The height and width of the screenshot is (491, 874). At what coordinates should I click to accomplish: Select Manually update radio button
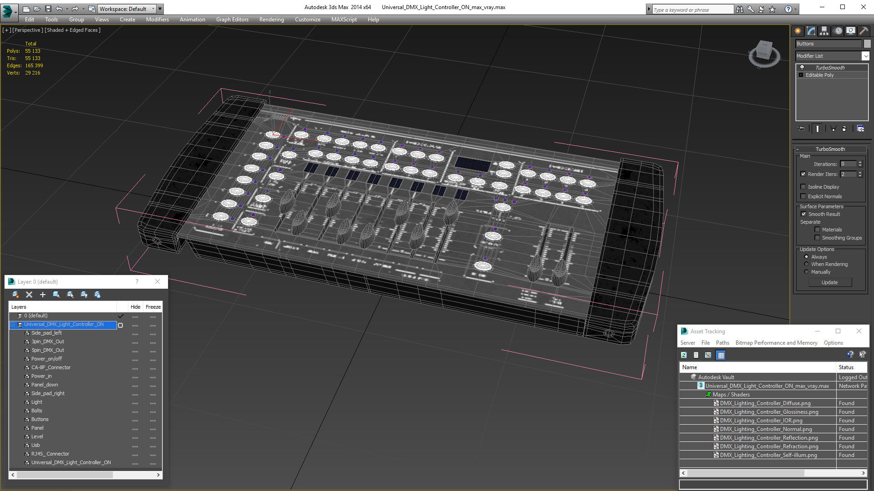click(806, 272)
